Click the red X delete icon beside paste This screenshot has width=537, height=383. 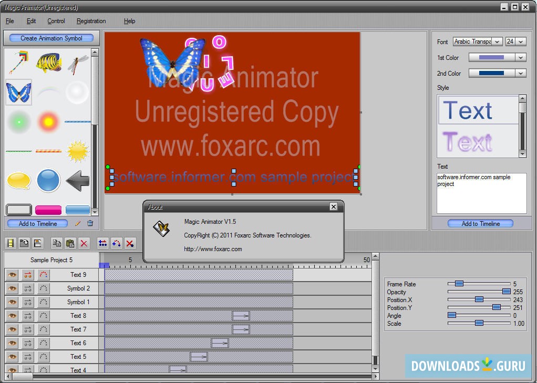click(x=84, y=243)
